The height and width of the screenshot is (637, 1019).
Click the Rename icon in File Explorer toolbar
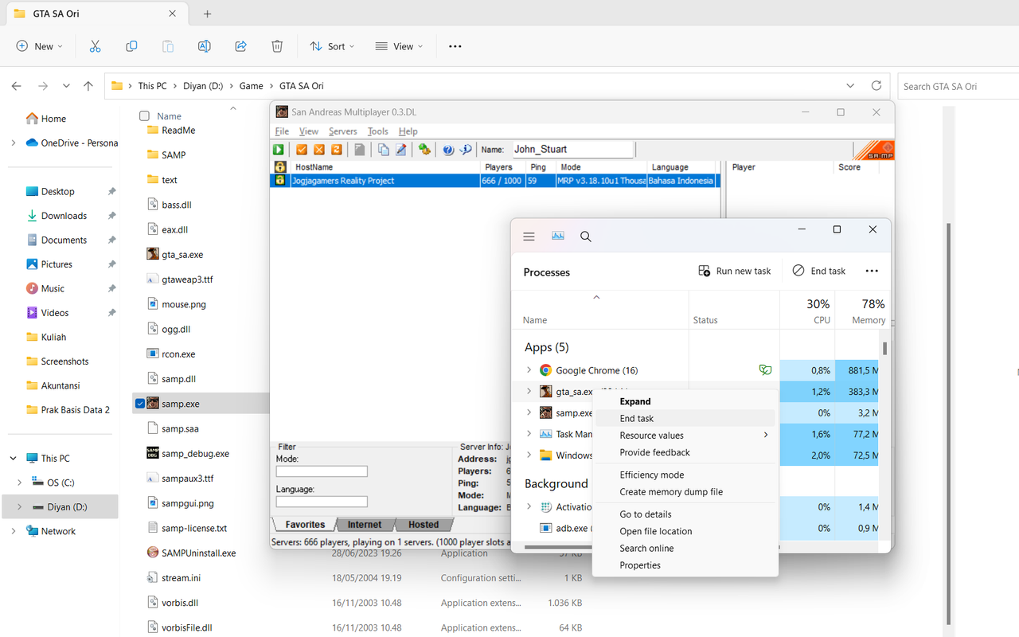click(x=205, y=46)
